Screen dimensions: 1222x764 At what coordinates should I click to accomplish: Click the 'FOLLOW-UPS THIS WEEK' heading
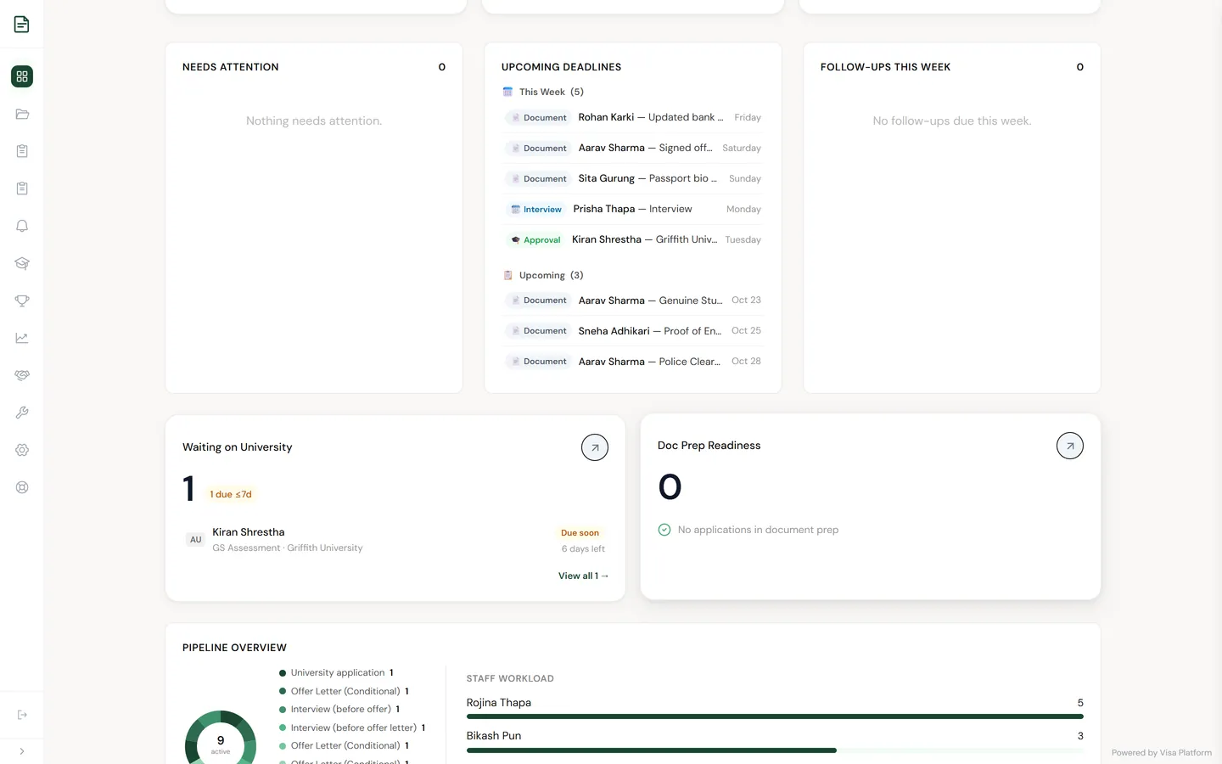click(885, 67)
